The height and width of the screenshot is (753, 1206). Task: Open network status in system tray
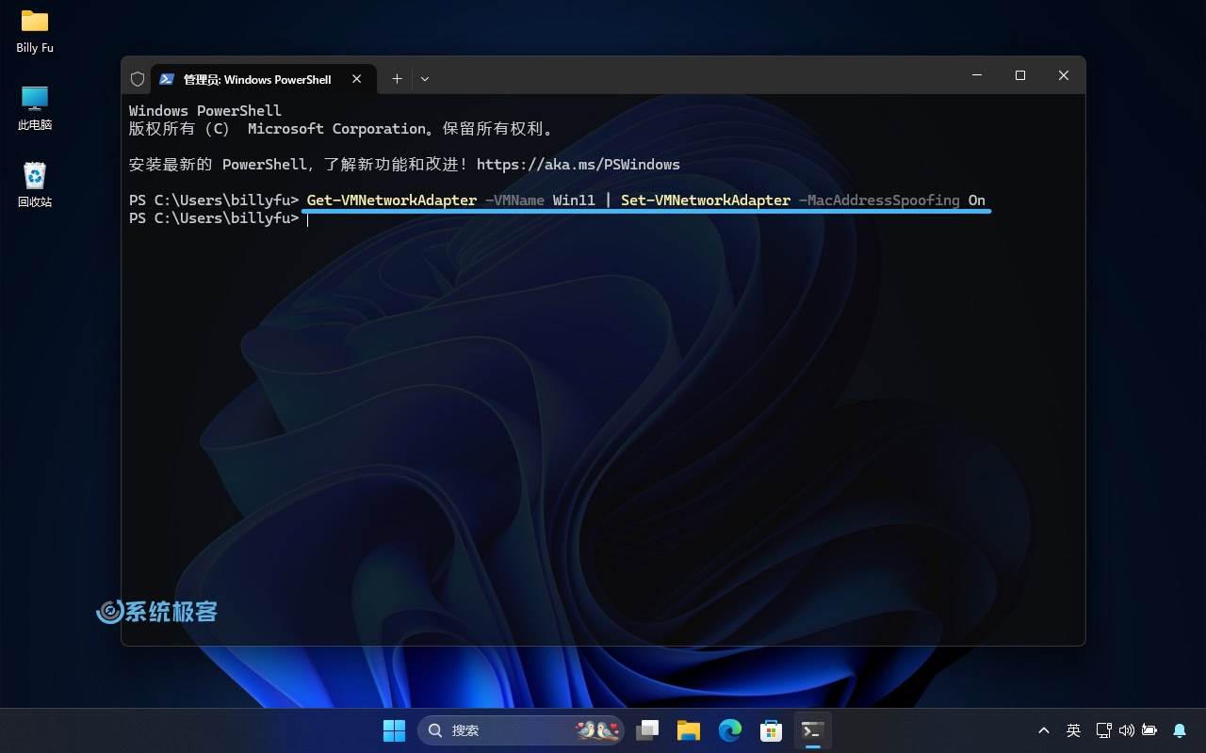pyautogui.click(x=1104, y=730)
